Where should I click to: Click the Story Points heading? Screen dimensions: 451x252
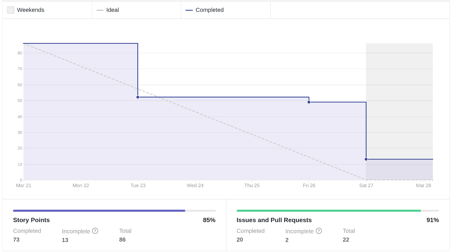[32, 220]
